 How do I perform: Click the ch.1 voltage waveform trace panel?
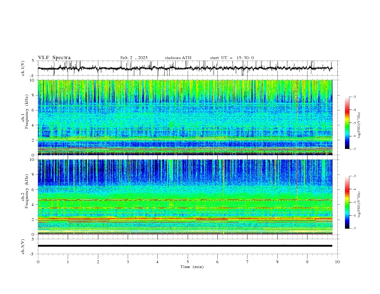189,68
